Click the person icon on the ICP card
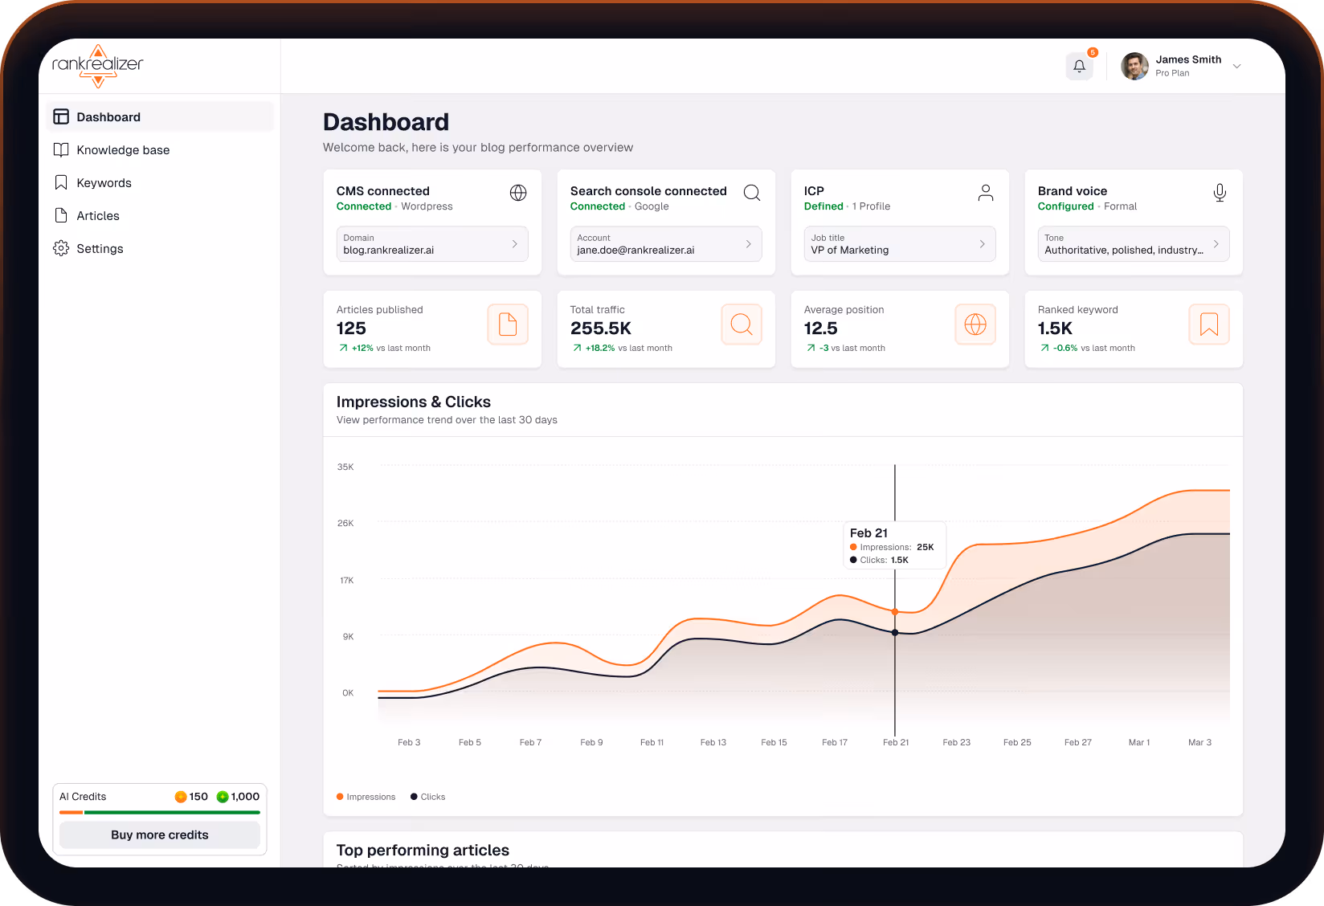This screenshot has height=906, width=1324. point(986,193)
